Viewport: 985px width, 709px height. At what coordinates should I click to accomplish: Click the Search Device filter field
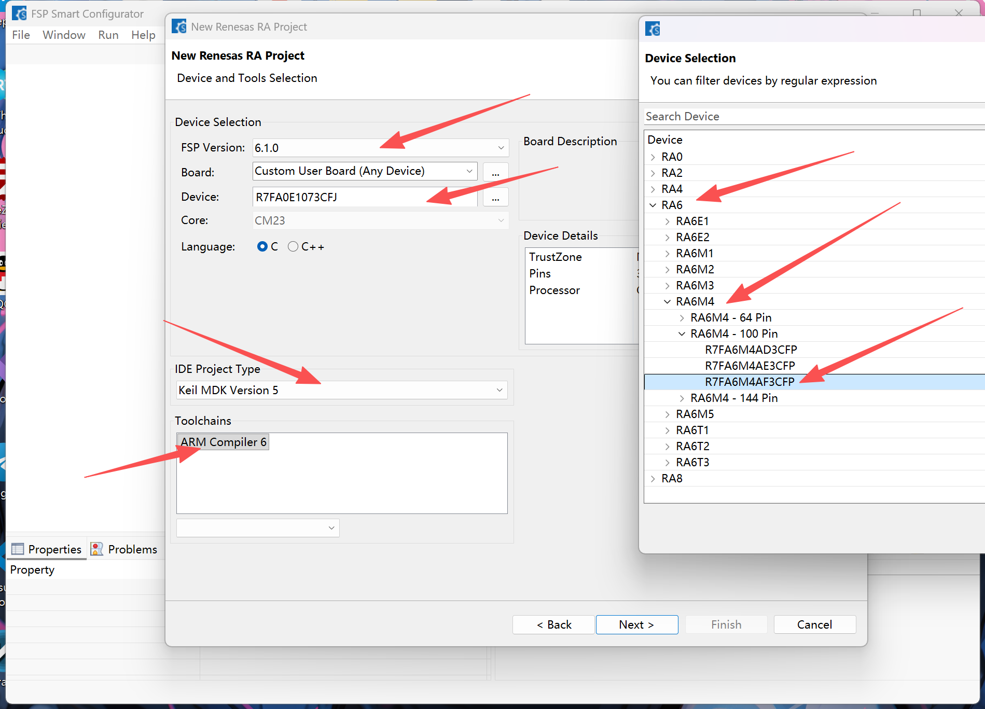click(814, 116)
